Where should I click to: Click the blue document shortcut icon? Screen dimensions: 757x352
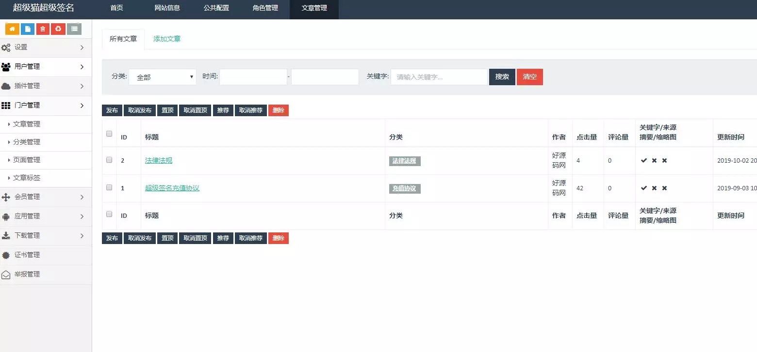[28, 29]
